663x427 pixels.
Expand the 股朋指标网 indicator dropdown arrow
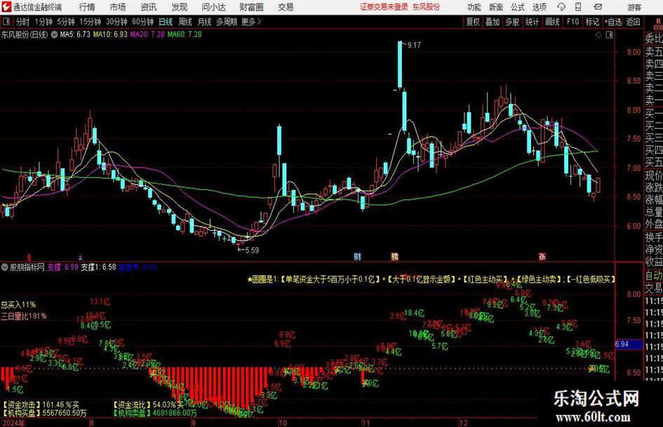point(5,267)
